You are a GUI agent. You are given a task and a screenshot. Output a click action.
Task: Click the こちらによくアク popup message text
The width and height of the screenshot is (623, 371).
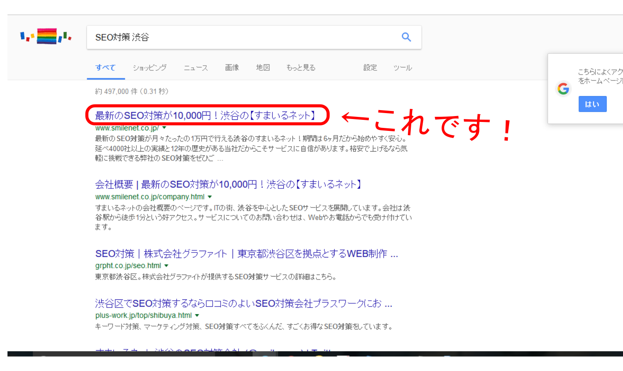click(600, 76)
